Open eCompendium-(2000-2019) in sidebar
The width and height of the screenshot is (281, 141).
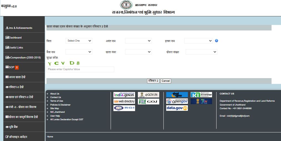pyautogui.click(x=24, y=57)
